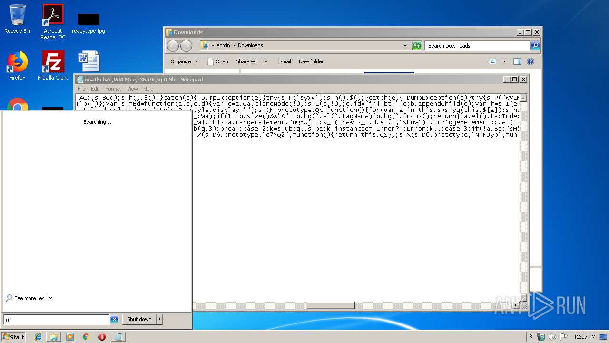Image resolution: width=609 pixels, height=343 pixels.
Task: Open Action Center flag in tray
Action: pyautogui.click(x=564, y=337)
